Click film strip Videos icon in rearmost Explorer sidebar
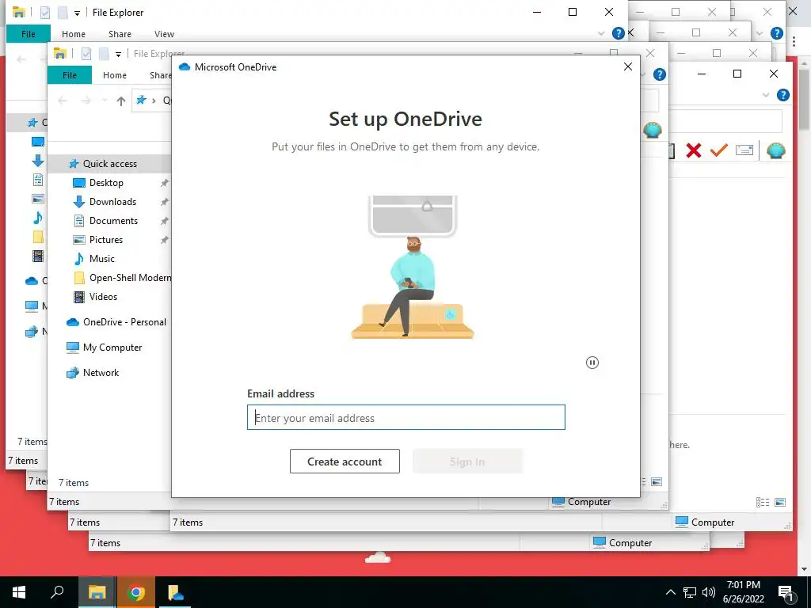811x608 pixels. (x=38, y=256)
